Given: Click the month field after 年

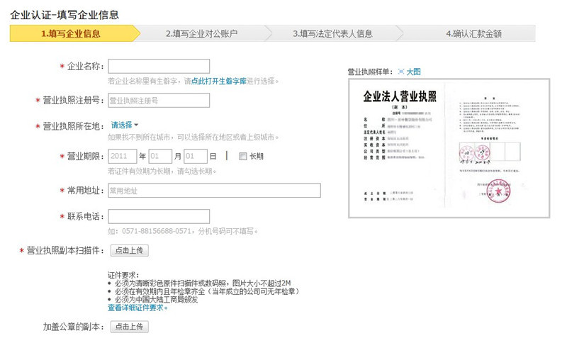Looking at the screenshot, I should point(160,156).
